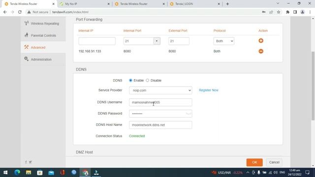Remove the 192.168.91.133 port forwarding rule
This screenshot has height=177, width=315.
(261, 51)
